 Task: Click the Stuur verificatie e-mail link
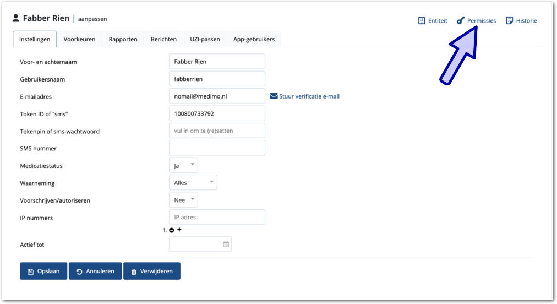[309, 96]
